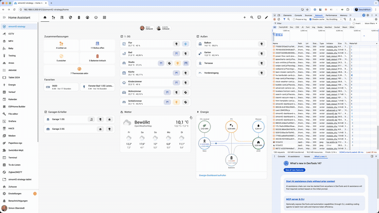Open Energie-Dashboard aufrufen link
Image resolution: width=379 pixels, height=213 pixels.
pyautogui.click(x=212, y=175)
